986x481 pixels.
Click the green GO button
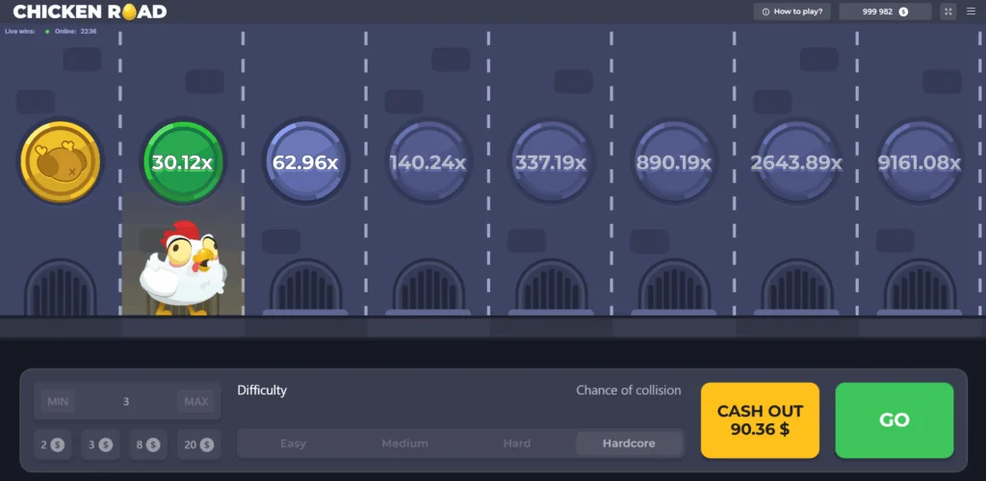click(x=895, y=420)
